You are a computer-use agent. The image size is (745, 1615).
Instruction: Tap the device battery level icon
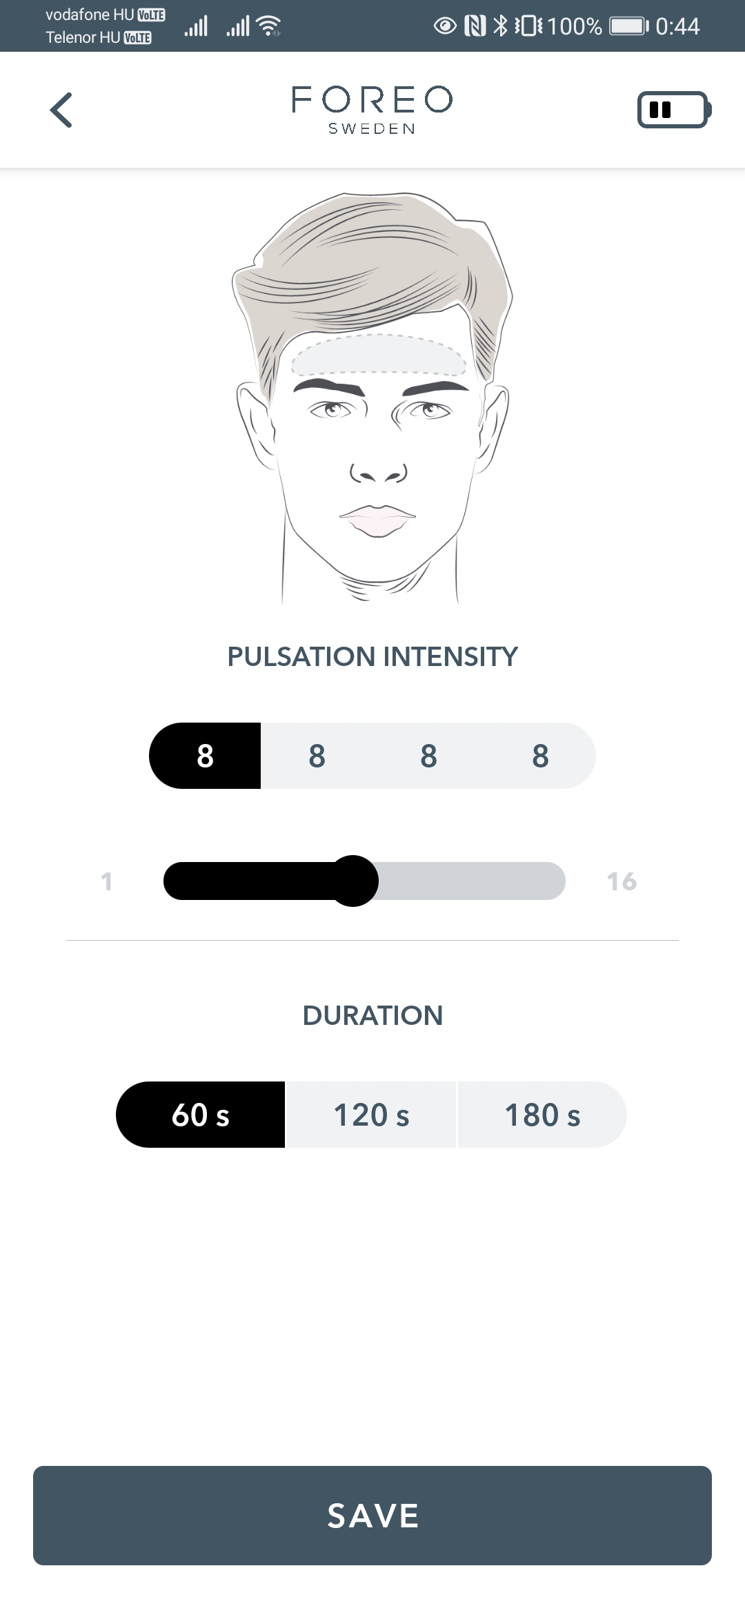click(674, 110)
